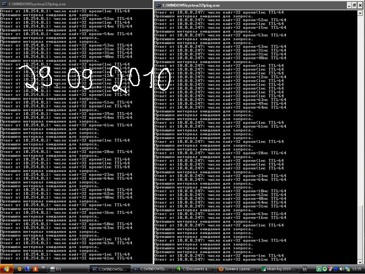The width and height of the screenshot is (365, 274).
Task: Launch the yellow AIMP quick launch icon
Action: tap(20, 269)
